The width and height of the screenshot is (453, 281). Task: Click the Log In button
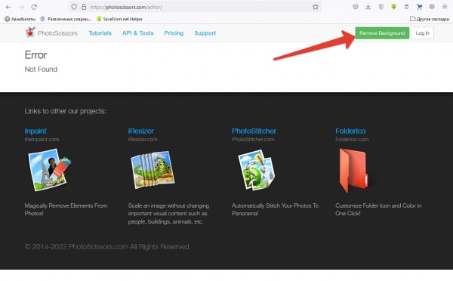click(x=422, y=33)
